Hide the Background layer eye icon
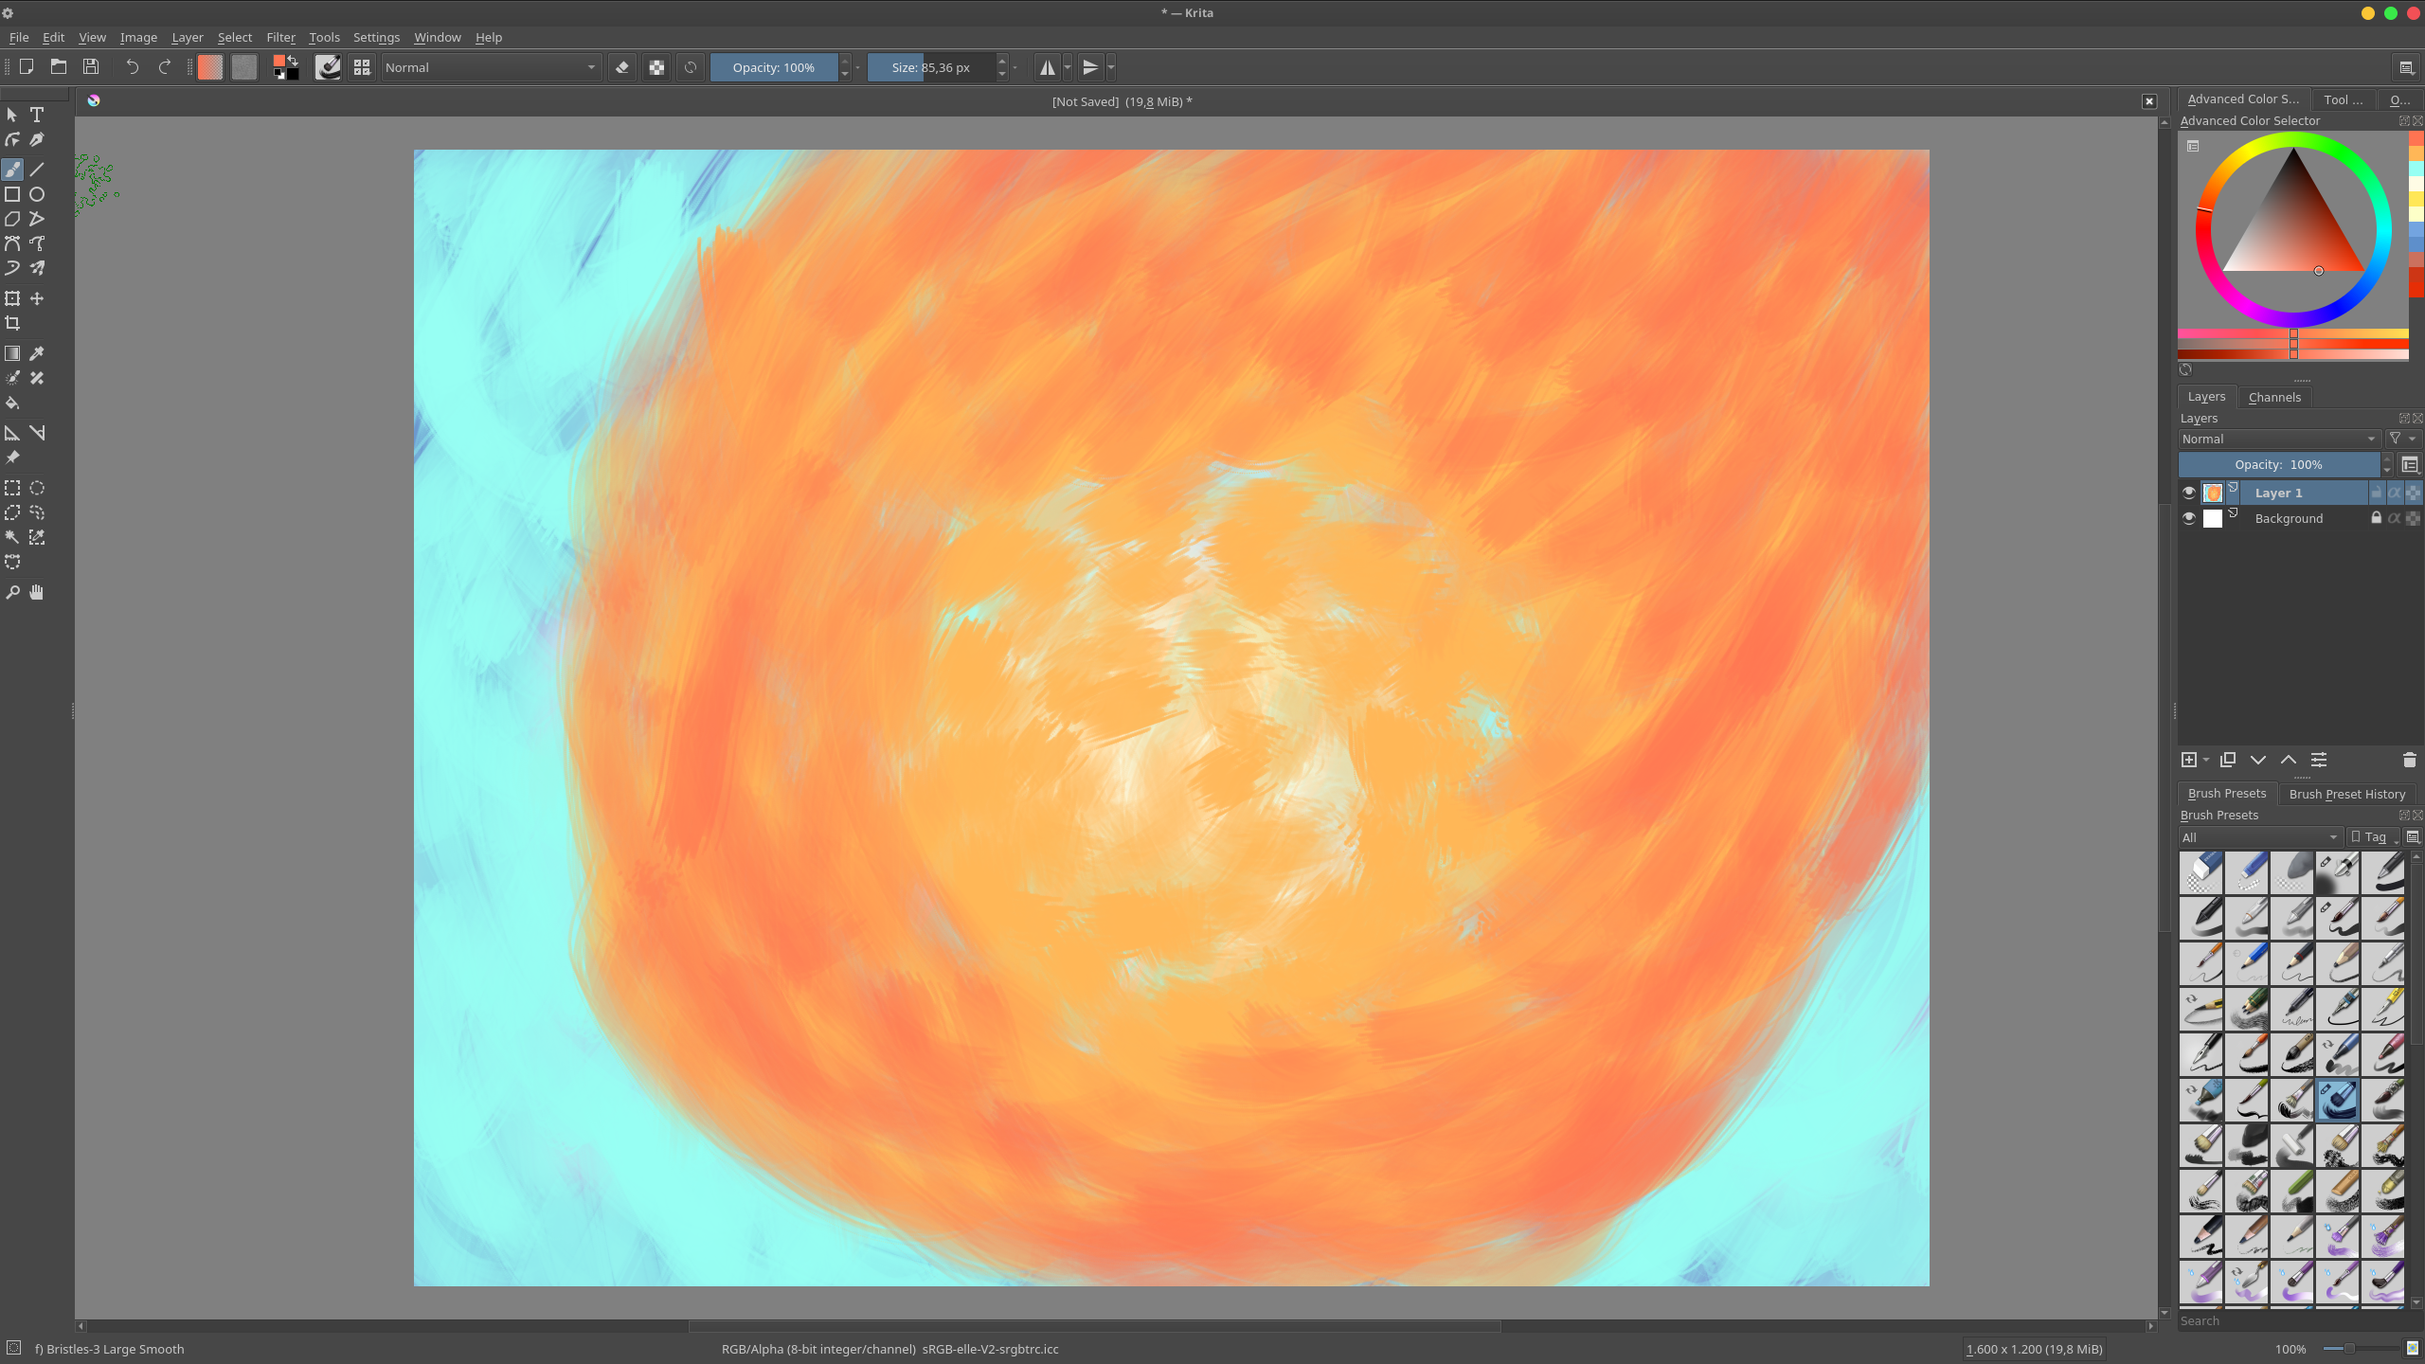The image size is (2425, 1364). point(2188,518)
